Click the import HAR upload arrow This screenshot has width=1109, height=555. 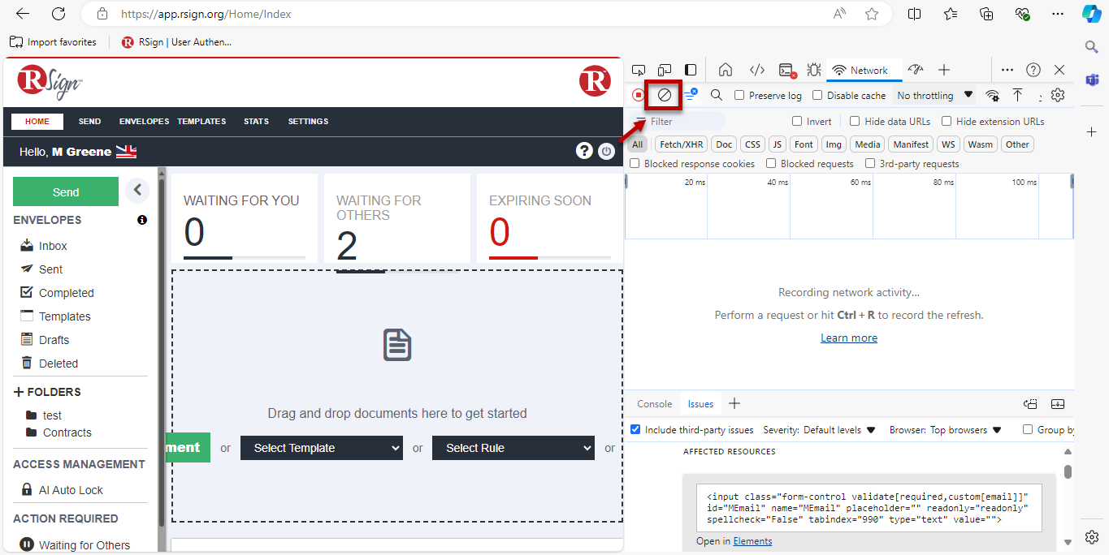(x=1017, y=95)
